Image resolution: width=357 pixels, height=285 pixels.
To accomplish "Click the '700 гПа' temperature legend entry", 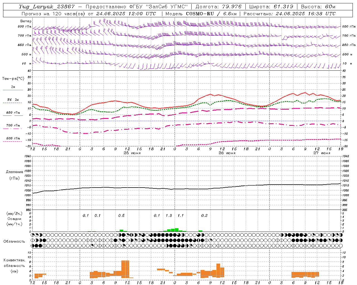I will coord(13,126).
